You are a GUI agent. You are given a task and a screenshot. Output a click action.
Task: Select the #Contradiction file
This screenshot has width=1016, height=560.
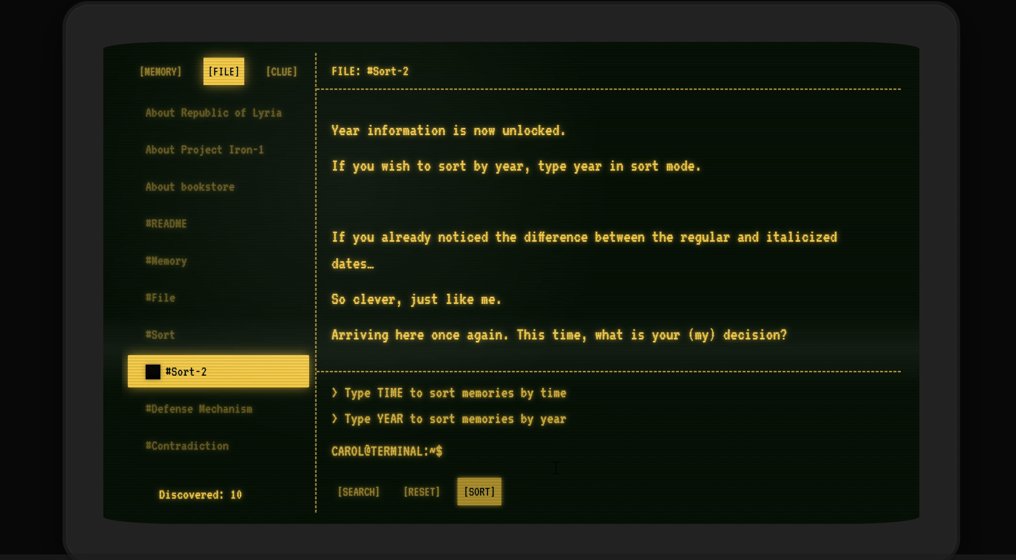click(187, 446)
